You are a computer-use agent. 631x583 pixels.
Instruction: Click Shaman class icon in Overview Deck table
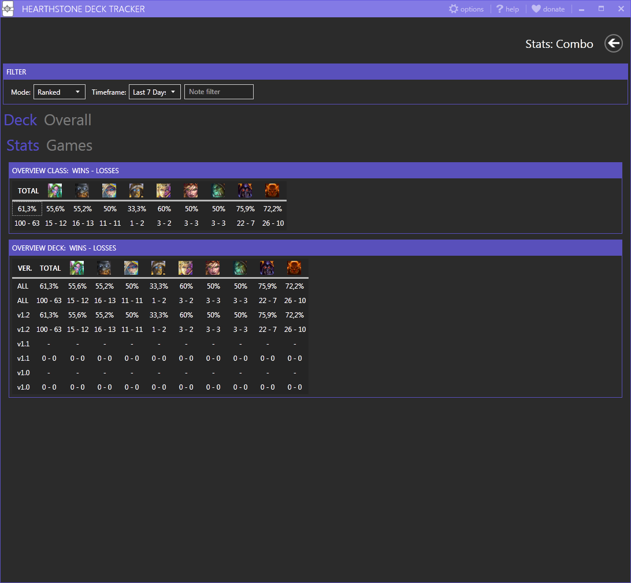pyautogui.click(x=240, y=268)
